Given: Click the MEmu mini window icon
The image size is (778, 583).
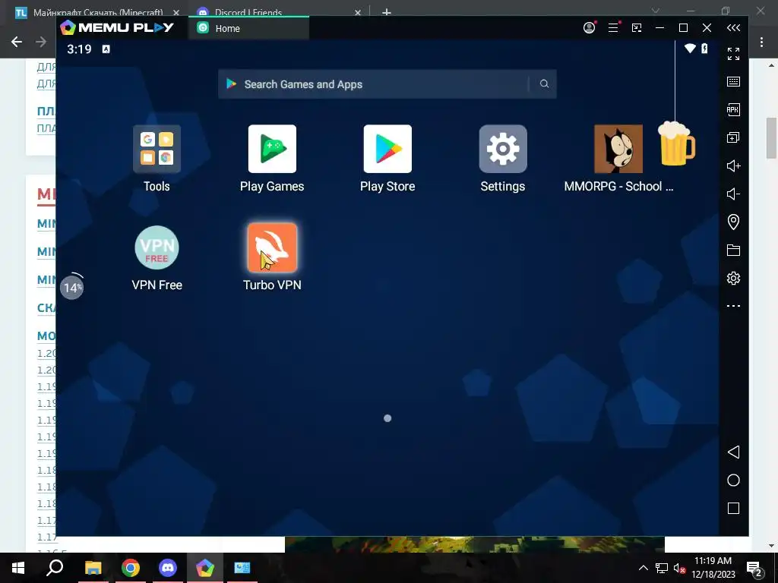Looking at the screenshot, I should pyautogui.click(x=637, y=28).
